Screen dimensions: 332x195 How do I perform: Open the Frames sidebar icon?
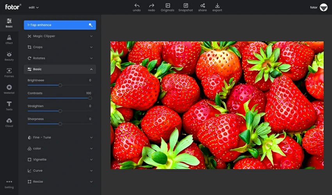[x=9, y=71]
